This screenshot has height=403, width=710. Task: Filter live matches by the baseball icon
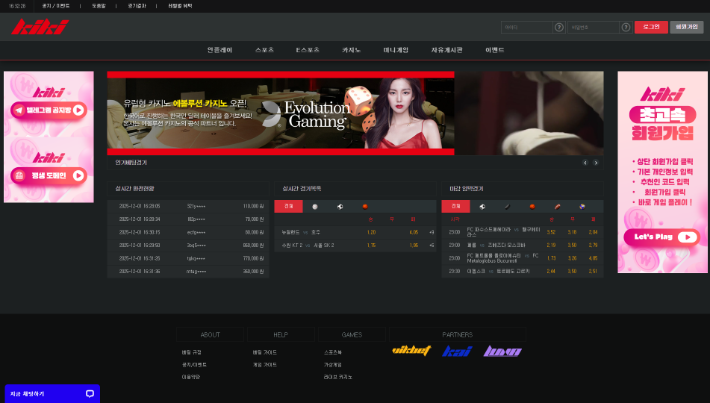315,207
